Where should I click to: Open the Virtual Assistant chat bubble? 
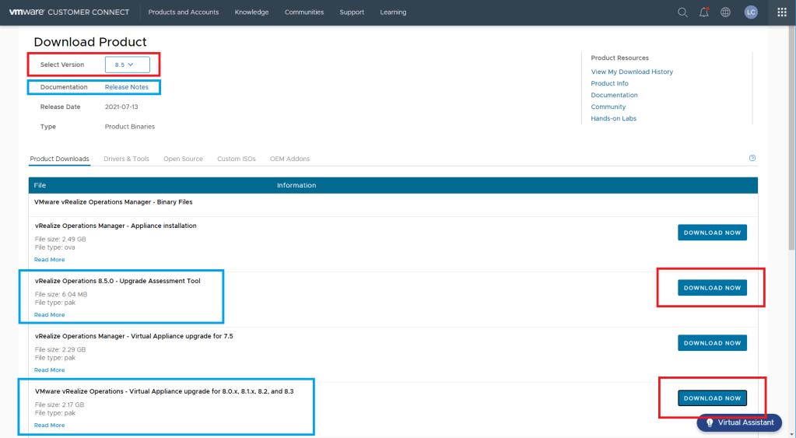point(739,422)
